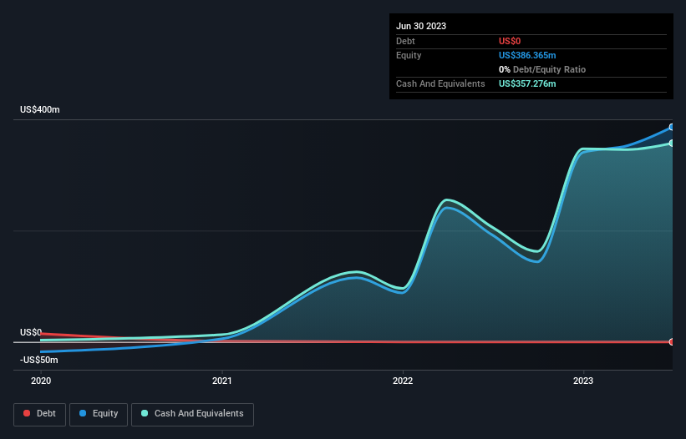The height and width of the screenshot is (439, 686).
Task: Click the 2020 x-axis label
Action: 41,381
